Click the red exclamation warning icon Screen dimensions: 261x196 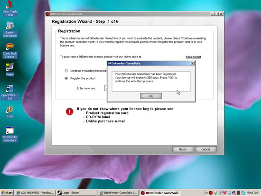pos(69,112)
